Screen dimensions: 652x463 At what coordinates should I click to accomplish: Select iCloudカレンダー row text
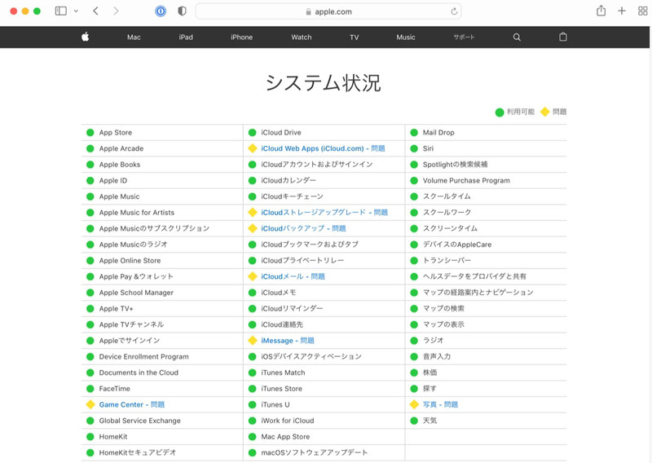pos(289,180)
